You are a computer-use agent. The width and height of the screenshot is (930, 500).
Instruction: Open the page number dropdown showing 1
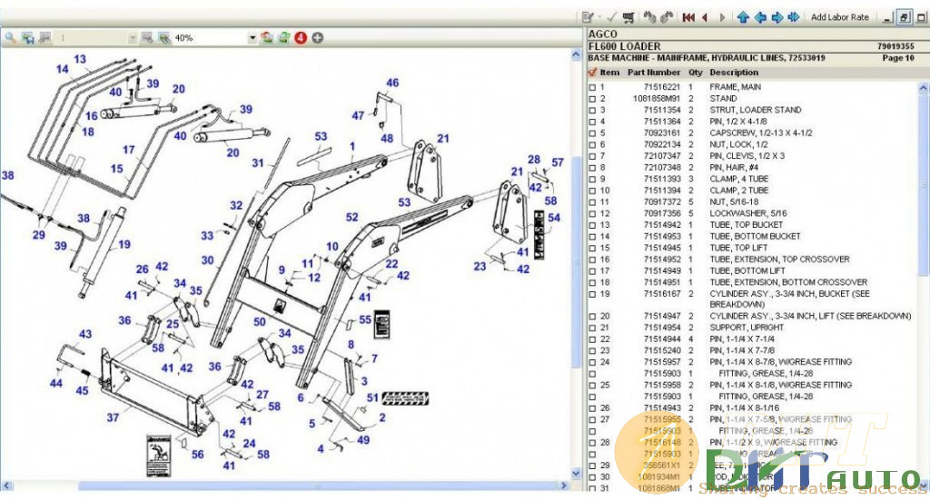pos(133,38)
